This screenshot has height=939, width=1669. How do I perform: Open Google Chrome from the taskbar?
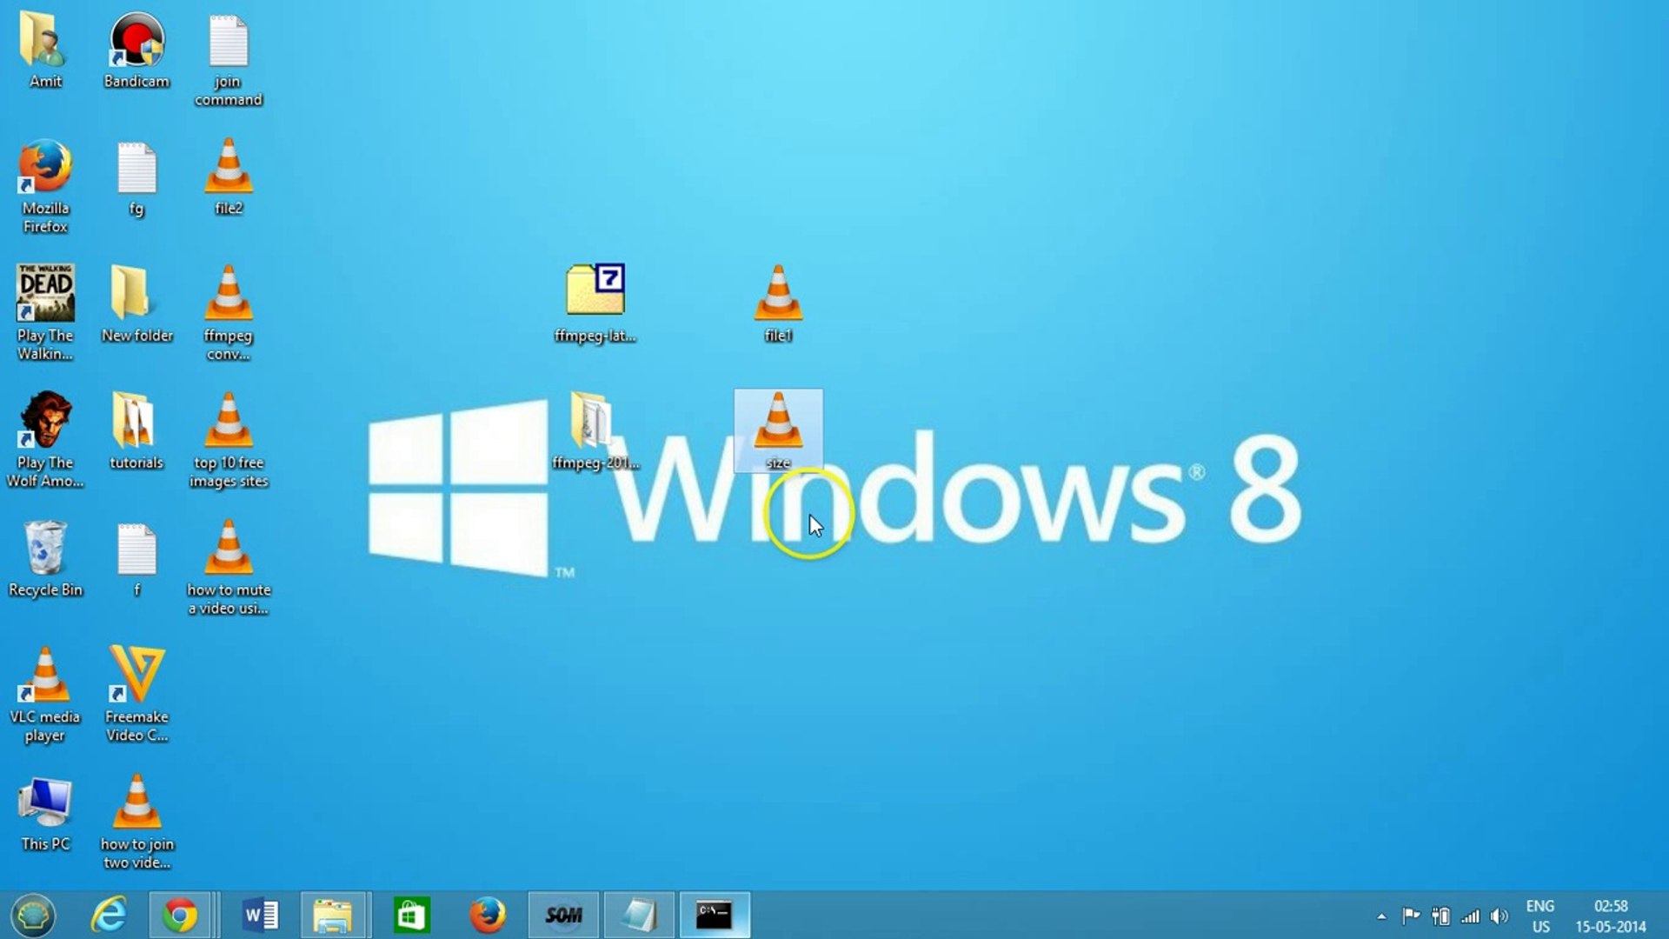point(180,916)
